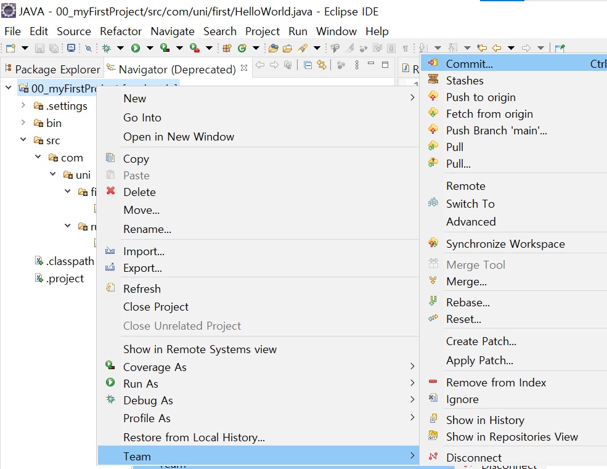607x469 pixels.
Task: Toggle Skip All Breakpoints icon
Action: pyautogui.click(x=89, y=48)
